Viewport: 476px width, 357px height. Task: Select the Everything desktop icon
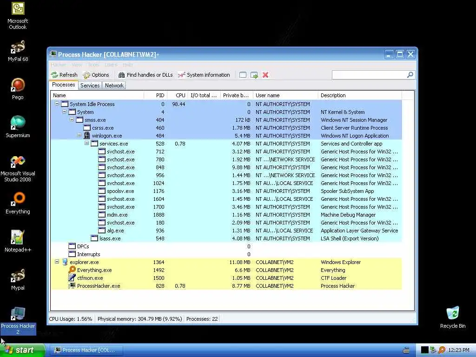18,203
